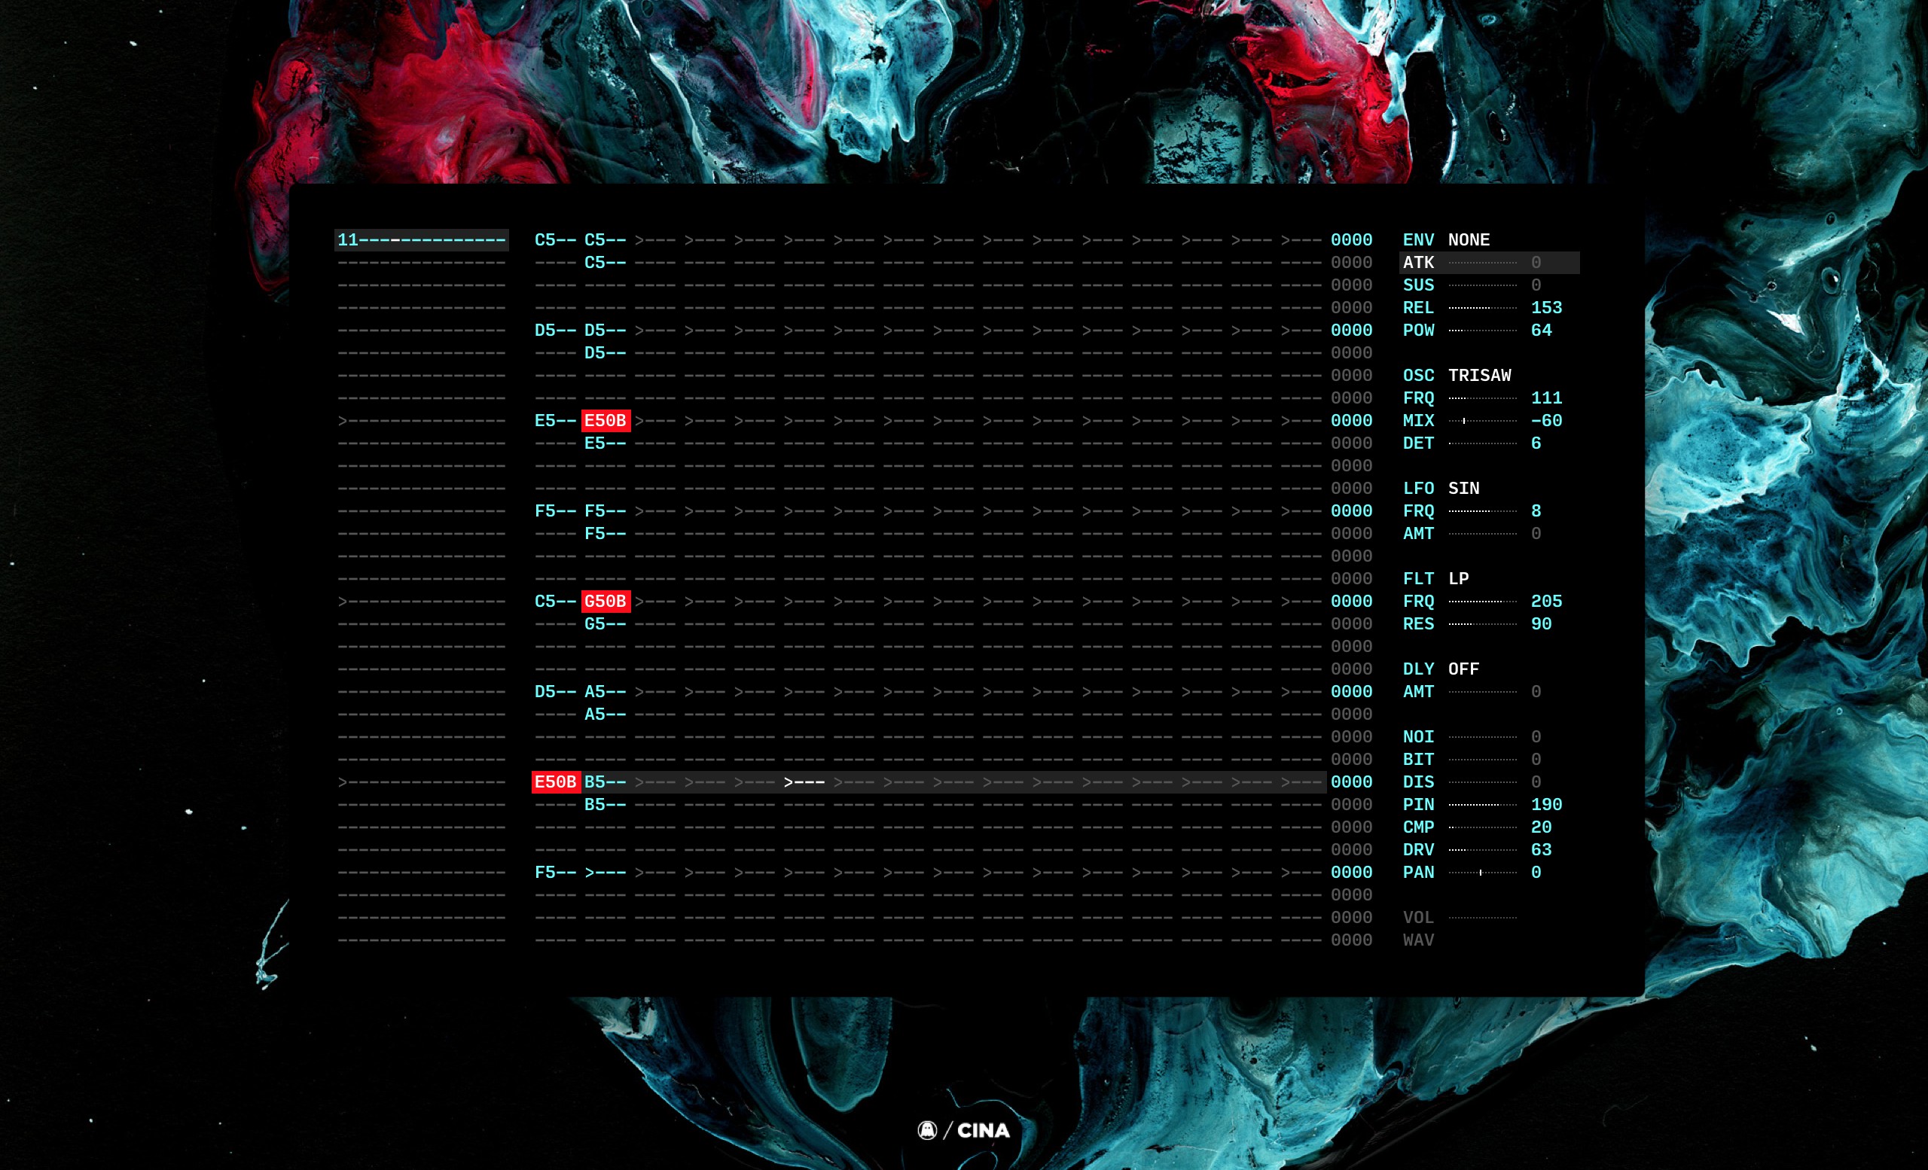Click the VOL label at panel bottom
The height and width of the screenshot is (1170, 1928).
click(x=1418, y=917)
